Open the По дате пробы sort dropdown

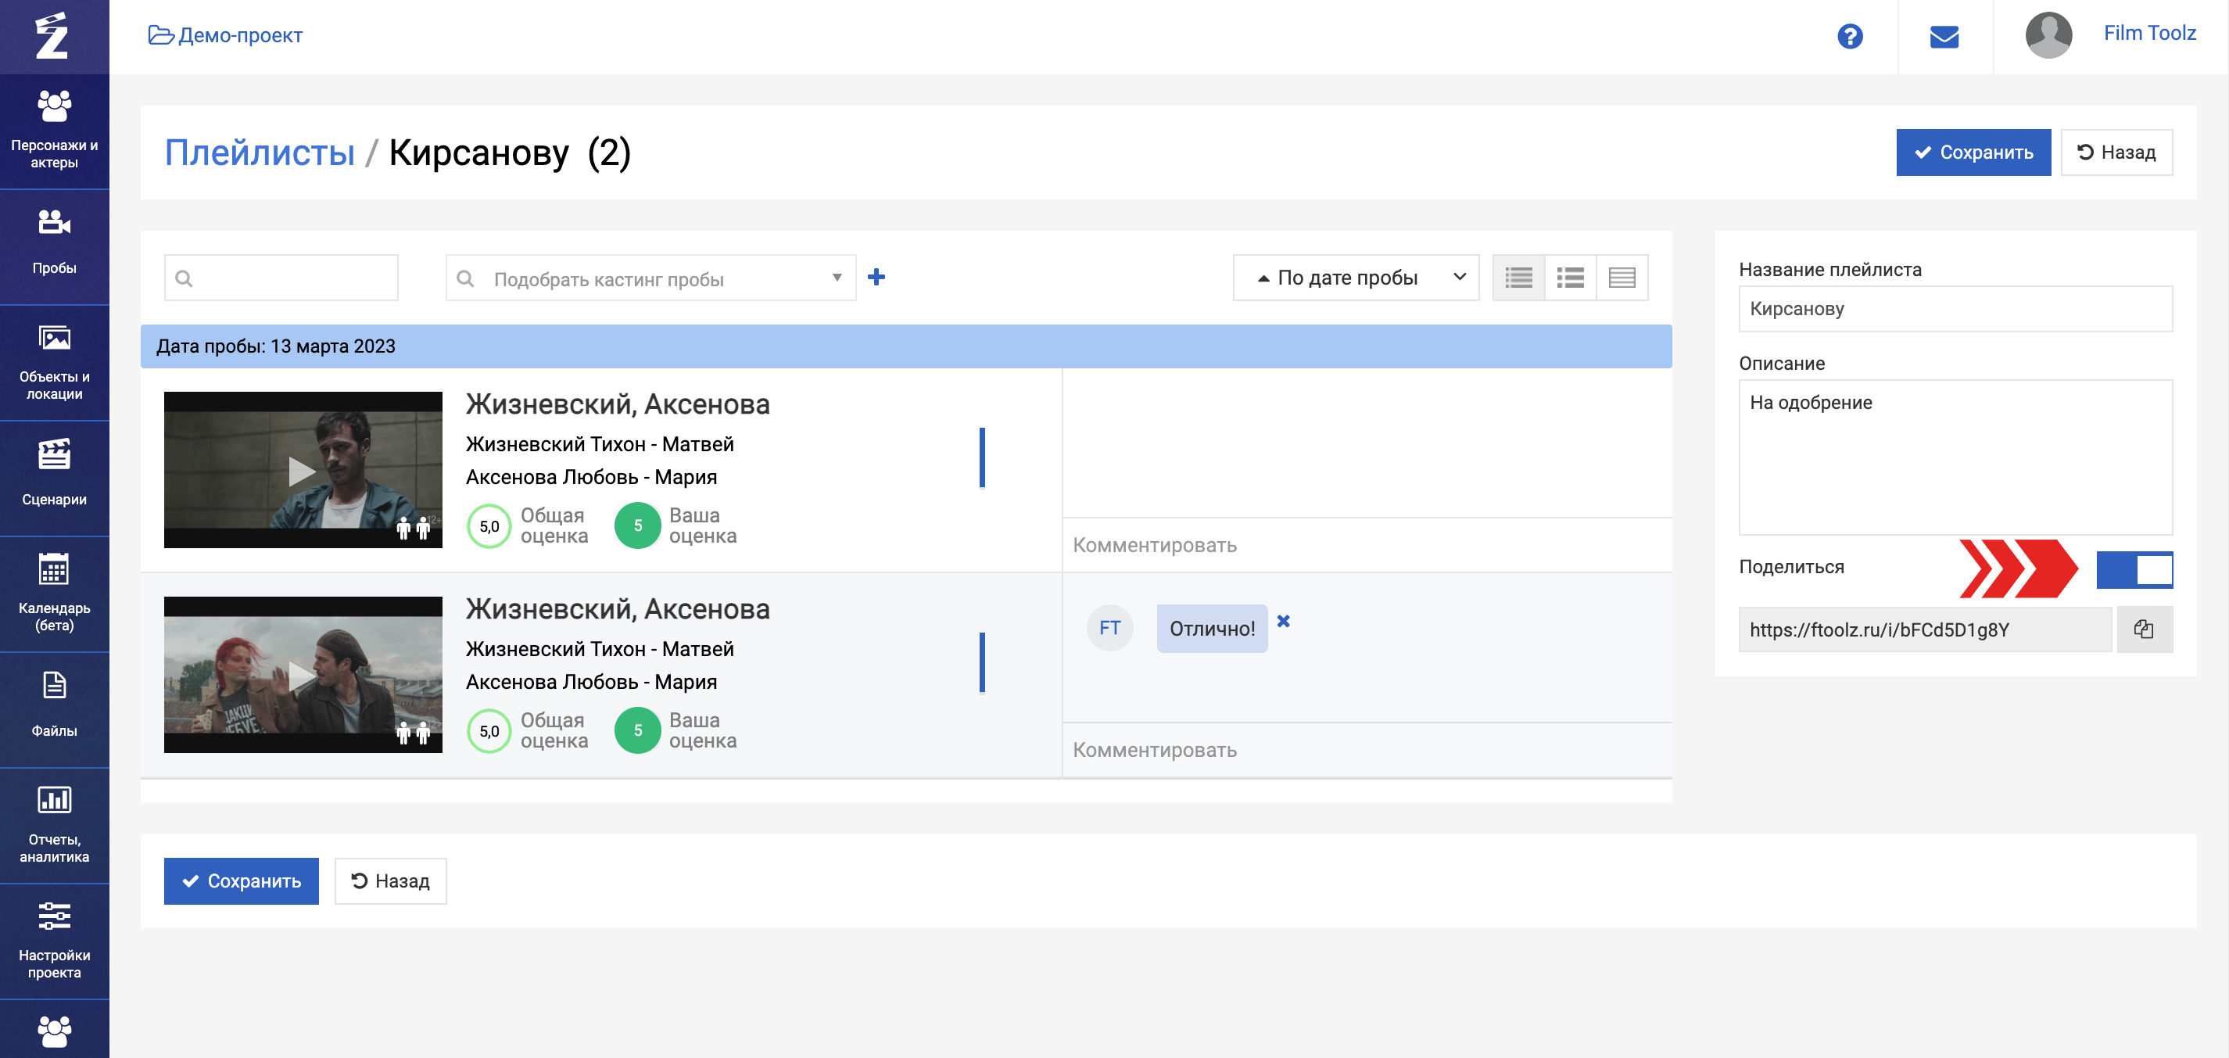click(x=1356, y=278)
